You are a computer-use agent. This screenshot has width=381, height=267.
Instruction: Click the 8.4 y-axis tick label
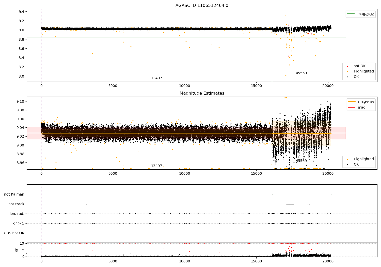(x=21, y=58)
